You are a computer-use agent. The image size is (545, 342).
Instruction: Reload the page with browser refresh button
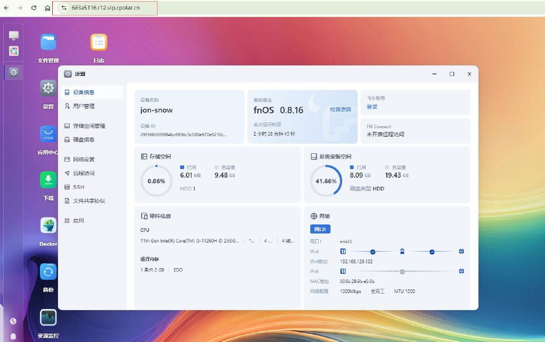pyautogui.click(x=34, y=8)
